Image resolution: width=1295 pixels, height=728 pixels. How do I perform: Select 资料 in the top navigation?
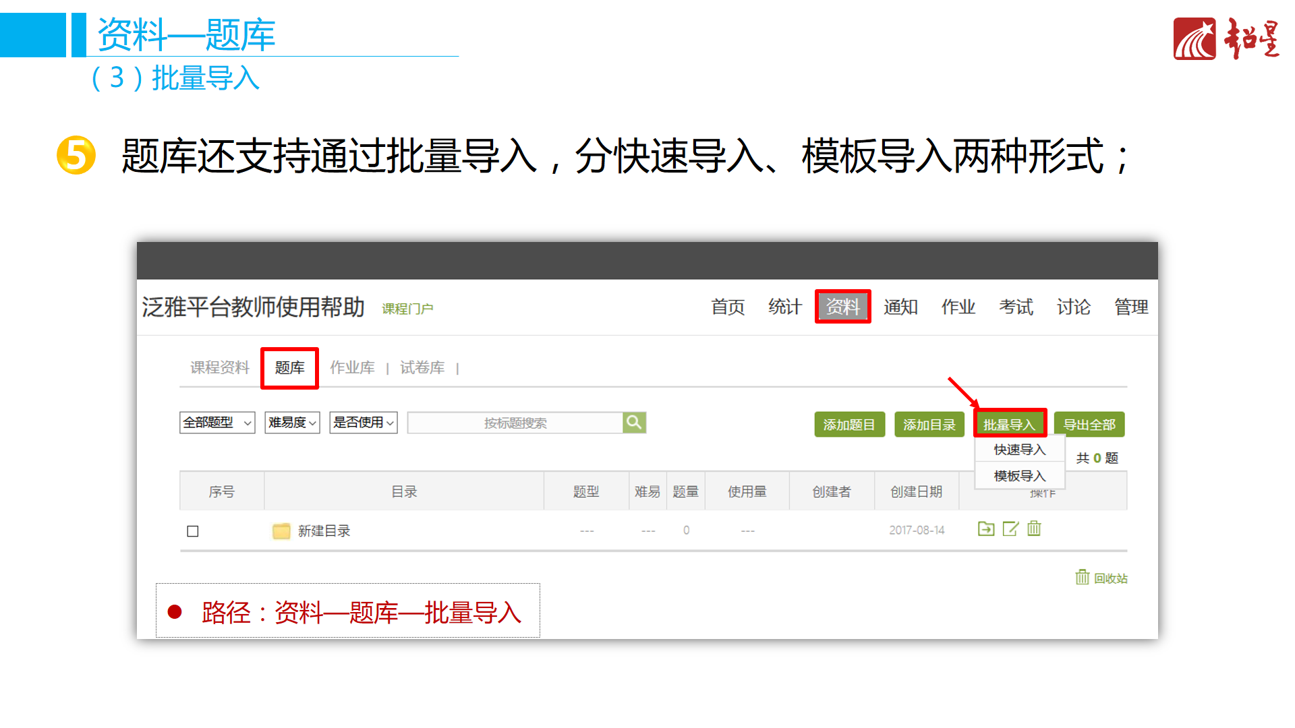(842, 307)
